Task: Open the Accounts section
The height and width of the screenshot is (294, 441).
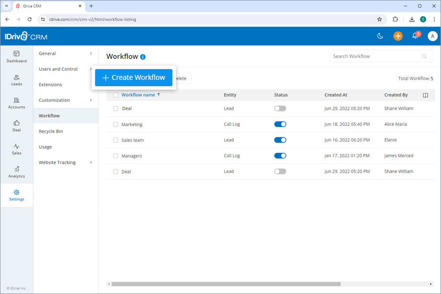Action: coord(16,103)
